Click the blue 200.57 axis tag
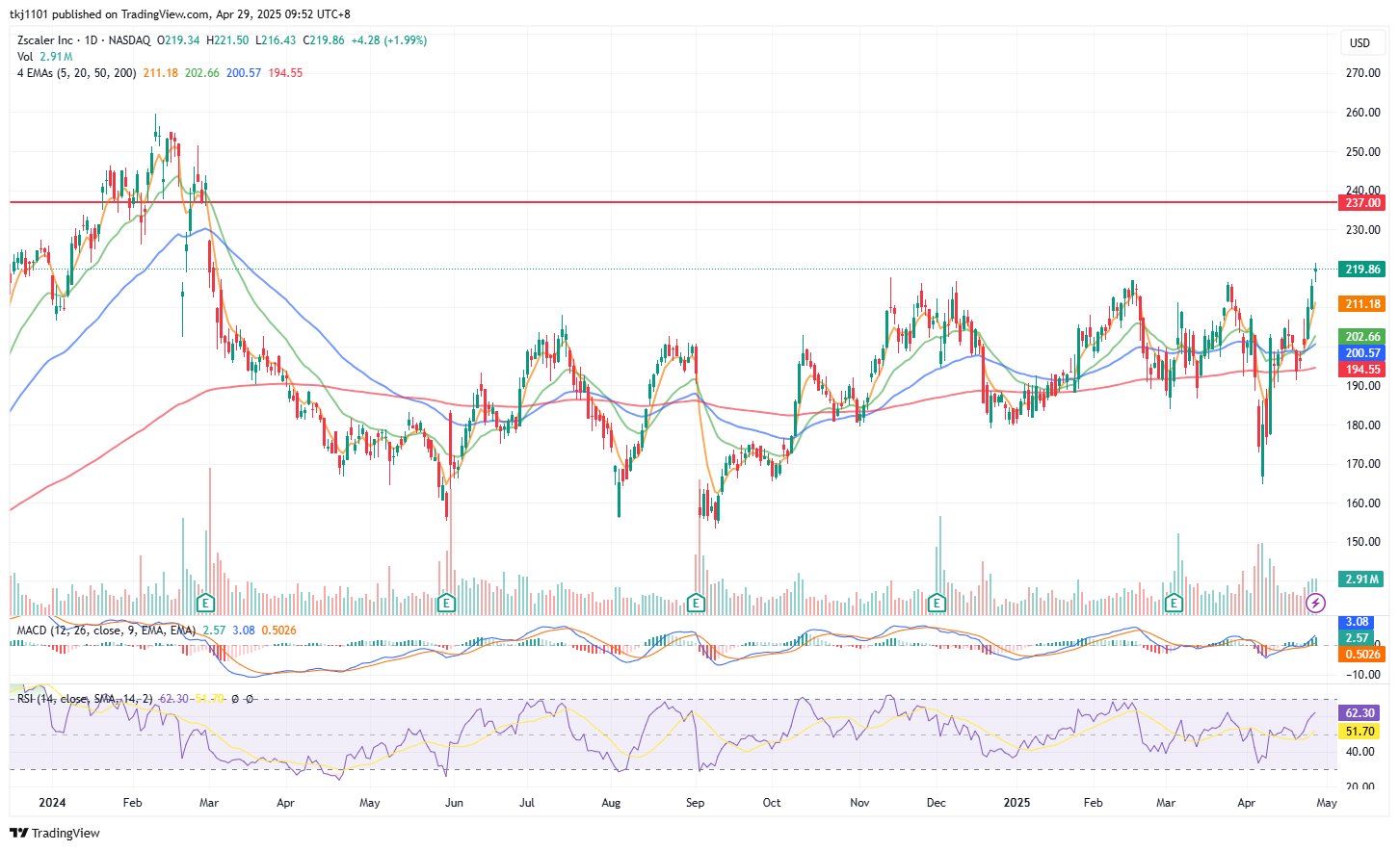This screenshot has width=1399, height=850. pyautogui.click(x=1362, y=352)
